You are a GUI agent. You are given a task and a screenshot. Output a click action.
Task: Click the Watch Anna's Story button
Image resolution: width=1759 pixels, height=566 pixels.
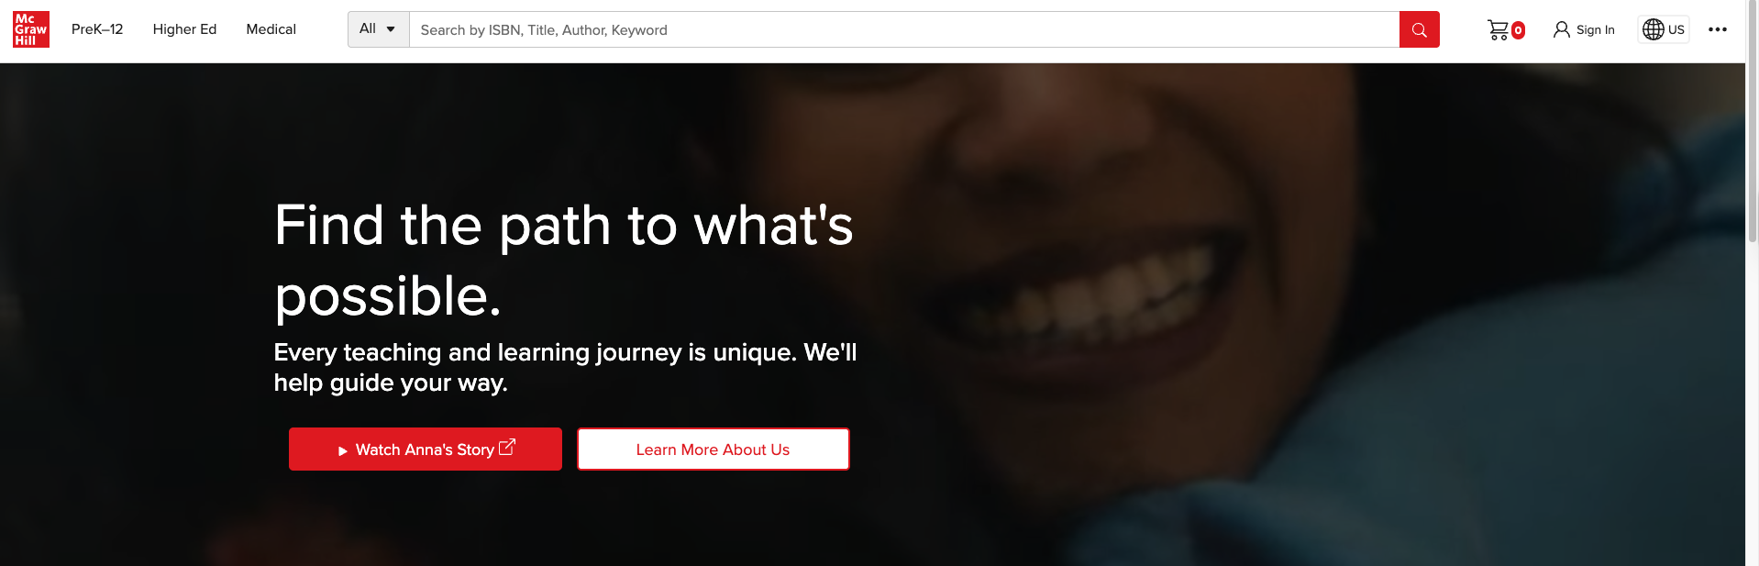point(426,449)
